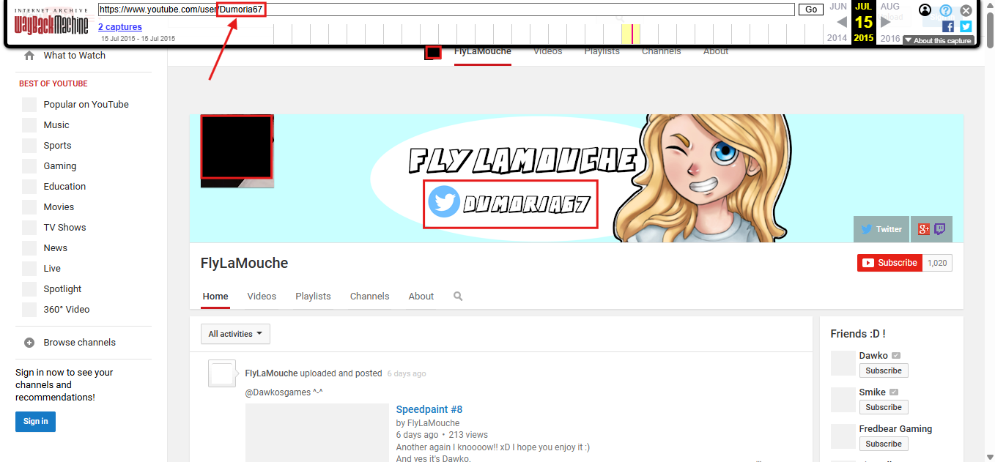
Task: Open the 2 captures link
Action: pos(120,27)
